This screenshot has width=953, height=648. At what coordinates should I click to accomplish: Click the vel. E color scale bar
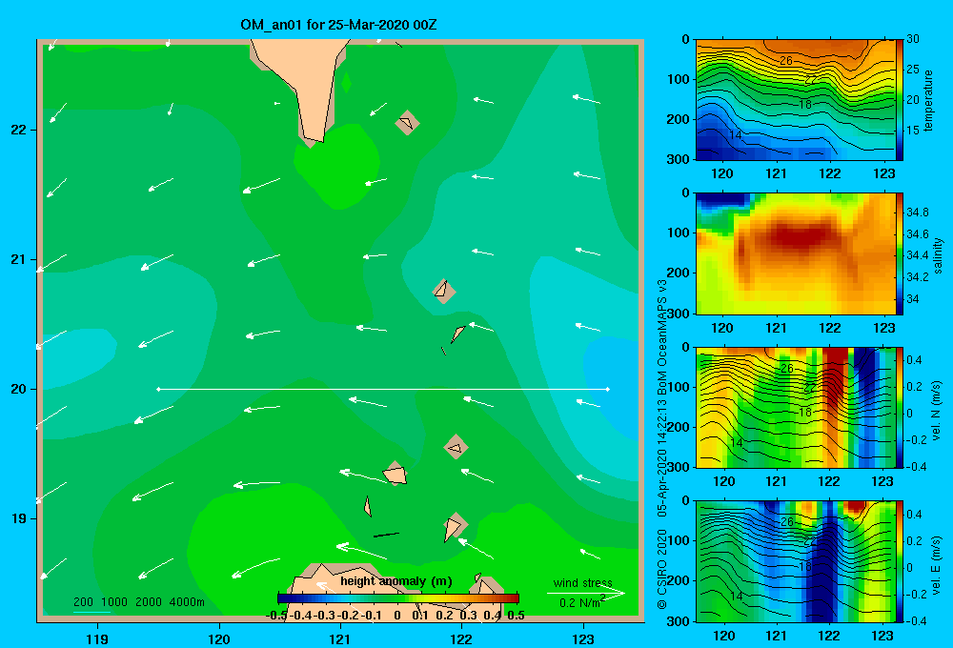900,561
